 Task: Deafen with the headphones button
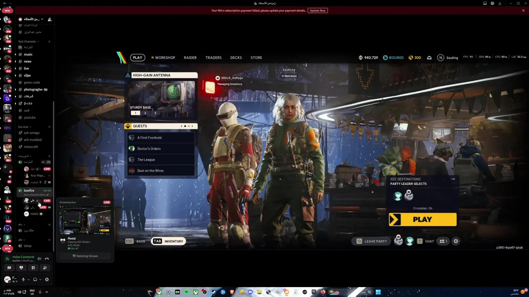point(35,280)
